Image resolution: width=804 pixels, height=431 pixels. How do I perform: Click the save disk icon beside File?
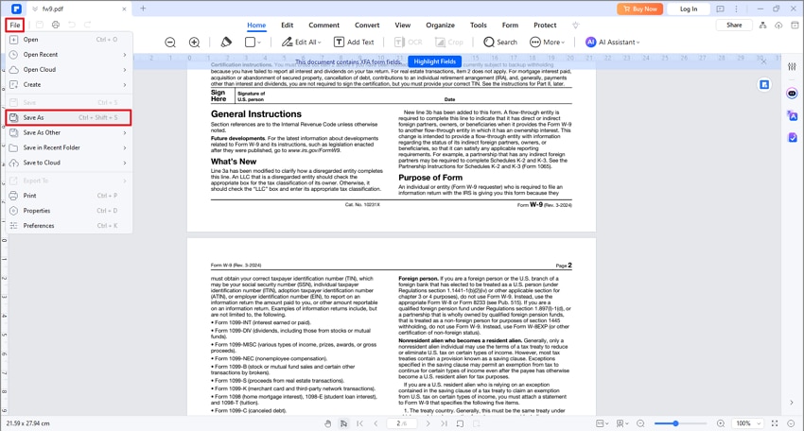40,25
